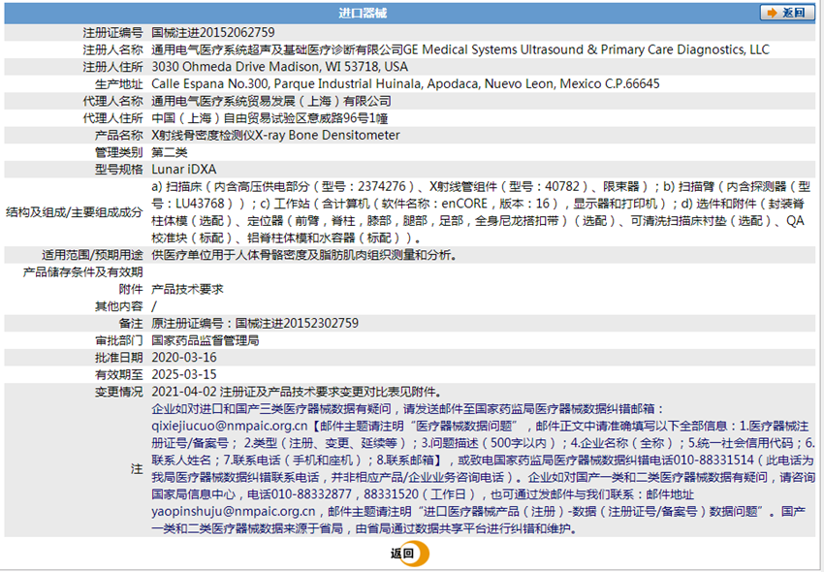This screenshot has width=824, height=572.
Task: Click the 返回 button below the table
Action: coord(409,553)
